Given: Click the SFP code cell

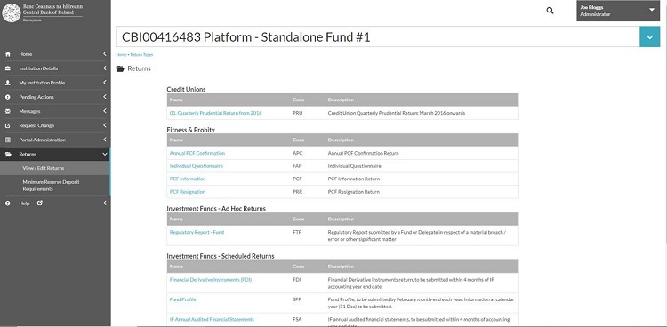Looking at the screenshot, I should click(297, 299).
